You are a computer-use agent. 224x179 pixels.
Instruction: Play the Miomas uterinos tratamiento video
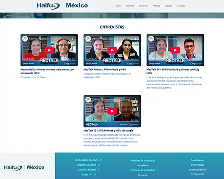coord(49,50)
